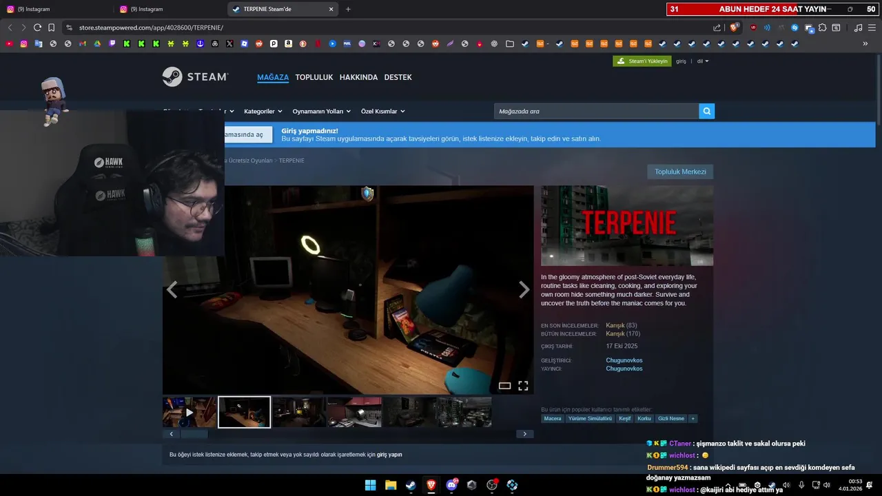Open Steam app from taskbar
This screenshot has width=882, height=496.
411,485
